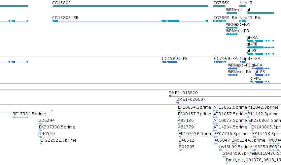Select the EK222521.5prime EST
This screenshot has width=281, height=165.
41,144
